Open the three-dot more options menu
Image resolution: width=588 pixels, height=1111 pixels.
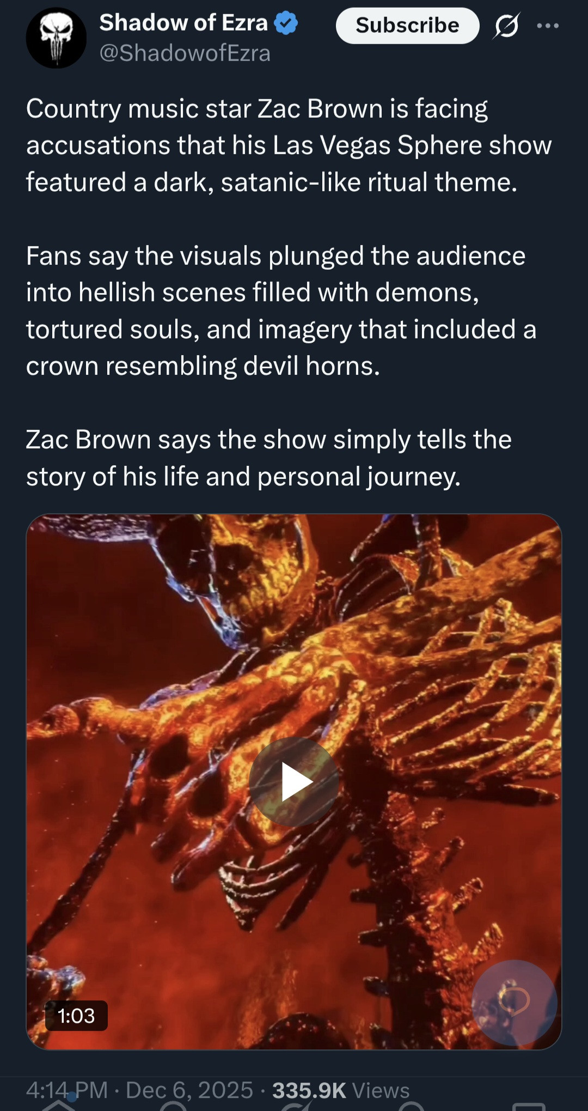548,26
